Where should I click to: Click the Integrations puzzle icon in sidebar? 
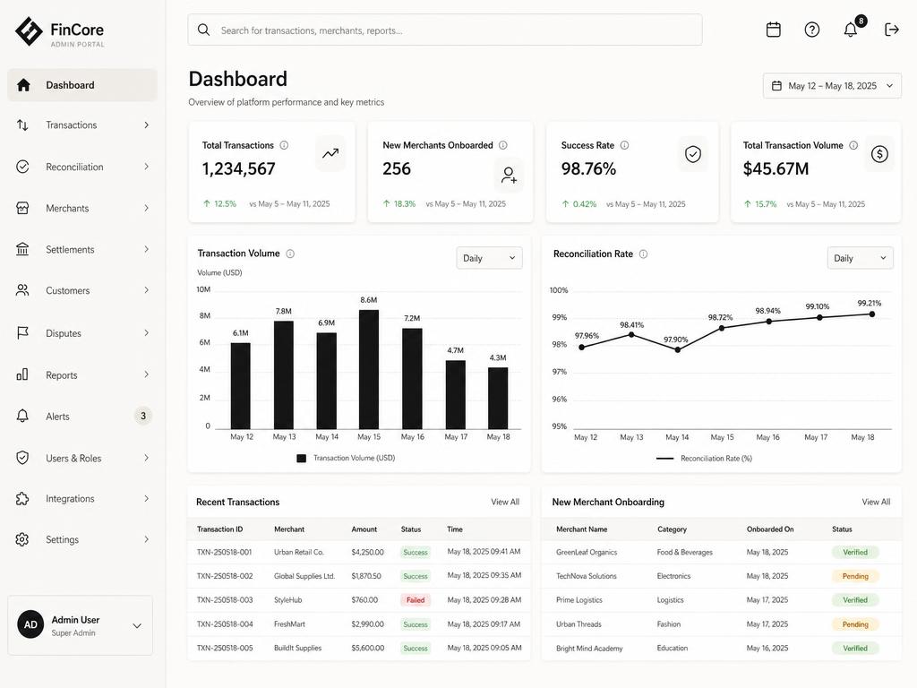[x=22, y=498]
